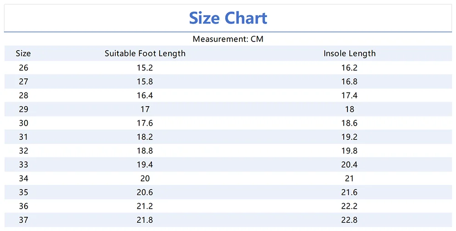Choose the 19.4 foot length cell
This screenshot has height=231, width=456.
[x=145, y=164]
